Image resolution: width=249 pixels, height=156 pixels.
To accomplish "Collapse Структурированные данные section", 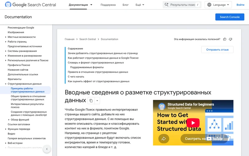I will pyautogui.click(x=6, y=84).
